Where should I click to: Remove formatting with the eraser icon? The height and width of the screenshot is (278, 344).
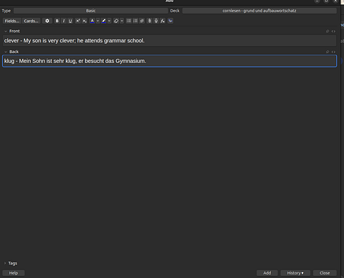(x=116, y=21)
